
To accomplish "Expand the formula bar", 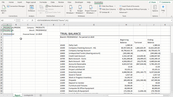I will (171, 20).
